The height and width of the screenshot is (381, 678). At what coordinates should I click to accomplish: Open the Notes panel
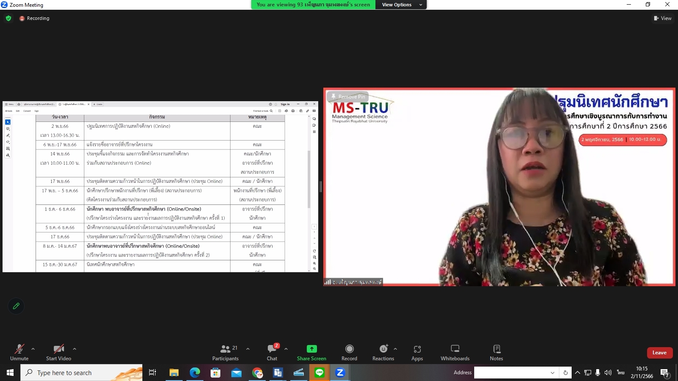(x=496, y=352)
